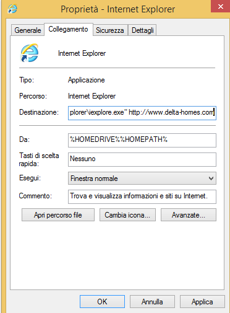Viewport: 230px width, 313px height.
Task: Open the Sicurezza tab
Action: coord(110,30)
